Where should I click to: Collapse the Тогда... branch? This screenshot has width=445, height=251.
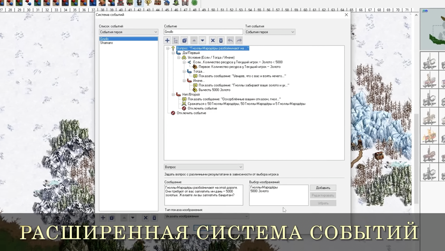coord(184,71)
